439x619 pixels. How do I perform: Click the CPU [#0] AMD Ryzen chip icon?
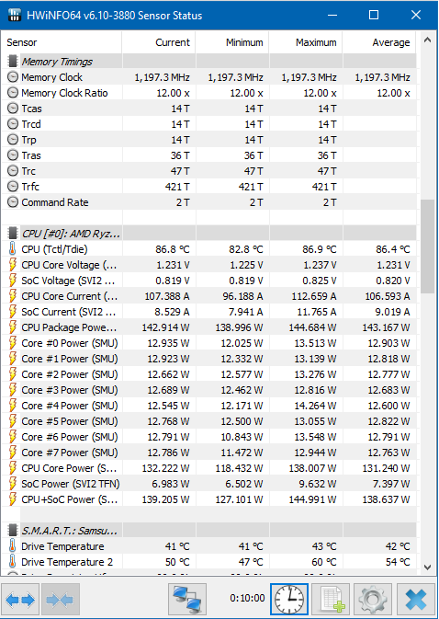pos(13,234)
